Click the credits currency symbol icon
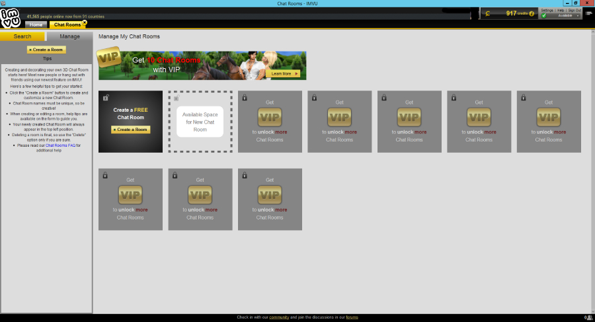 tap(488, 14)
